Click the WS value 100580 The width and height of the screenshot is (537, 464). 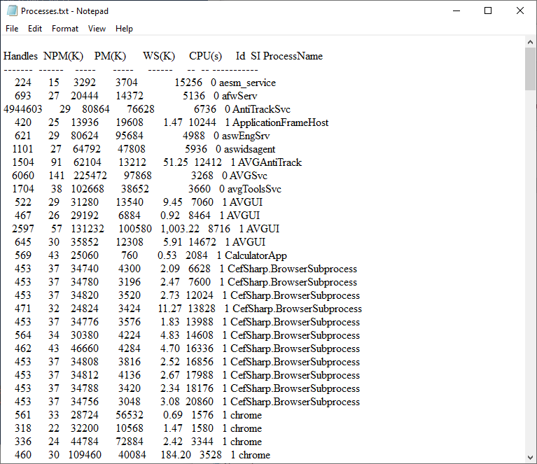coord(135,229)
